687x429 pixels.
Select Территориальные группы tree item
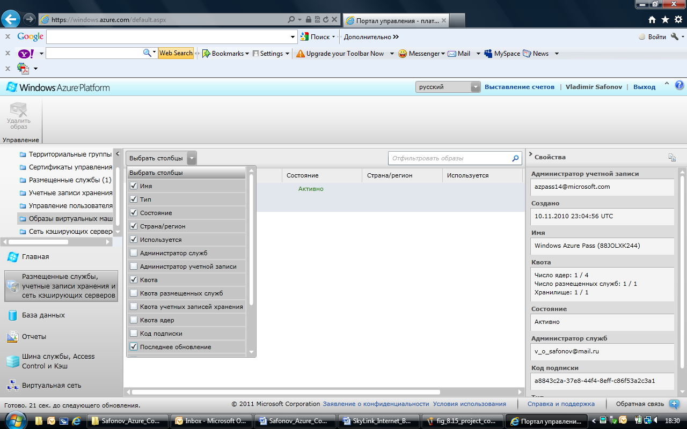(x=70, y=154)
